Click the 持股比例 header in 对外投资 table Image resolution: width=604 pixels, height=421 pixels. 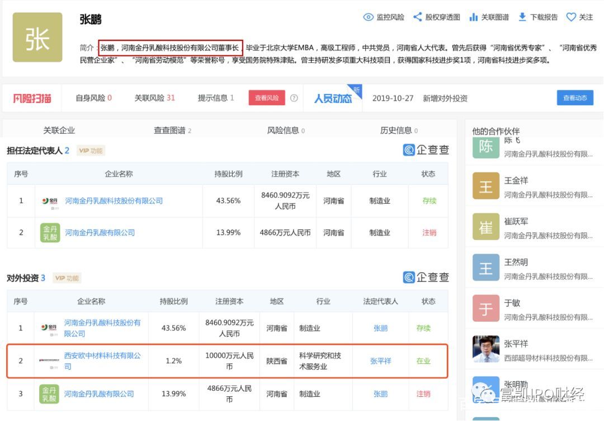pos(174,302)
